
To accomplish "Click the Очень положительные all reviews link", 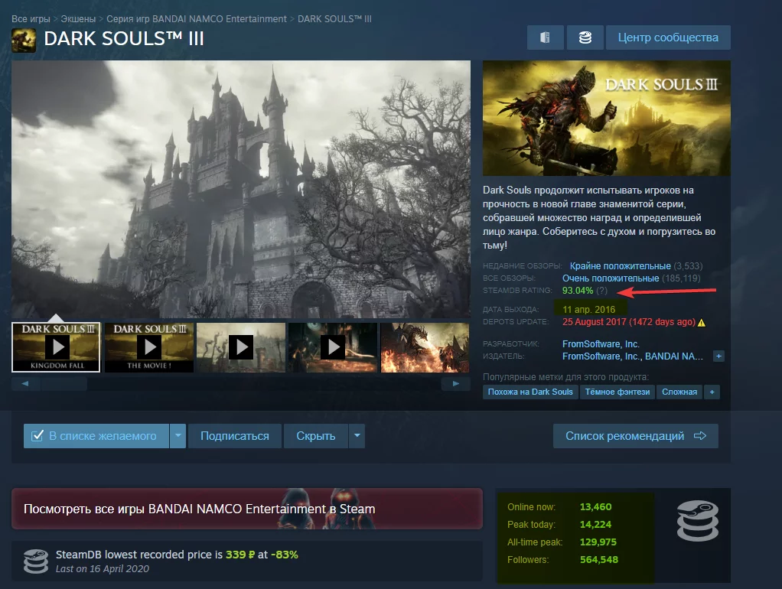I will click(611, 278).
